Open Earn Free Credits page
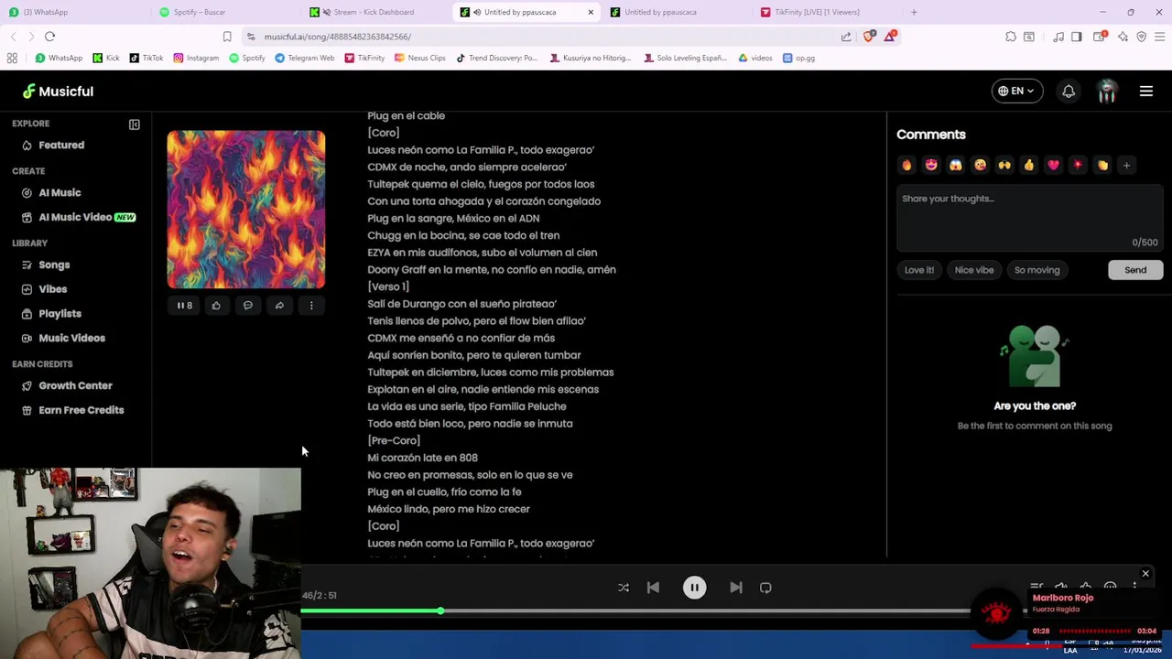This screenshot has width=1172, height=659. click(81, 410)
